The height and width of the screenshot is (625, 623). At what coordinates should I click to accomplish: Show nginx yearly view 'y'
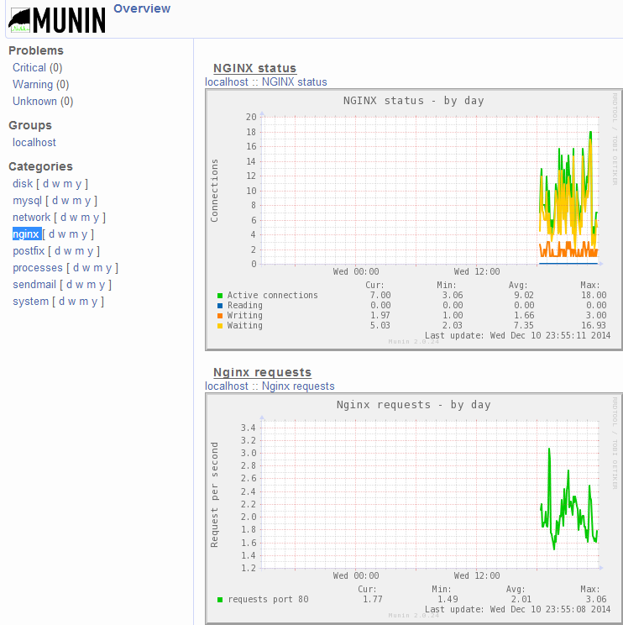[x=84, y=234]
